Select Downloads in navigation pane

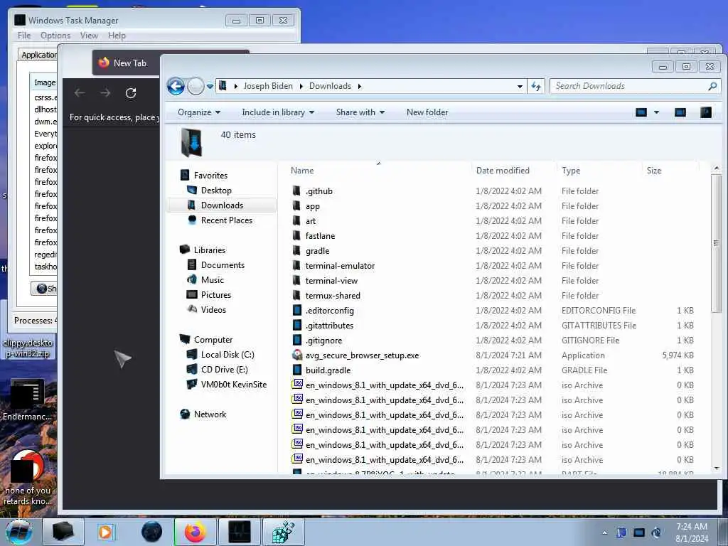coord(222,205)
